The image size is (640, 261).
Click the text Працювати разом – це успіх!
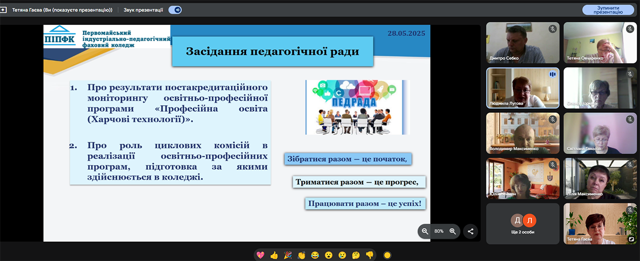coord(365,204)
